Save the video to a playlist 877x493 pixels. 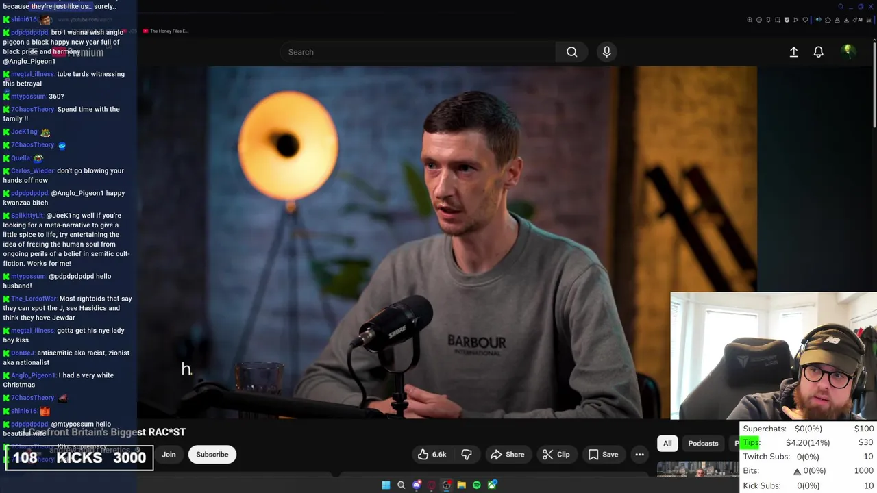603,455
